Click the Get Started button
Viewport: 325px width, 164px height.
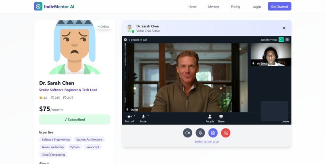point(279,6)
